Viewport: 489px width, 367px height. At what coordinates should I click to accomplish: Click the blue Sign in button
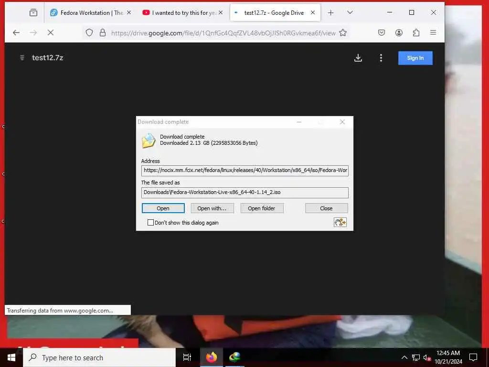tap(415, 58)
